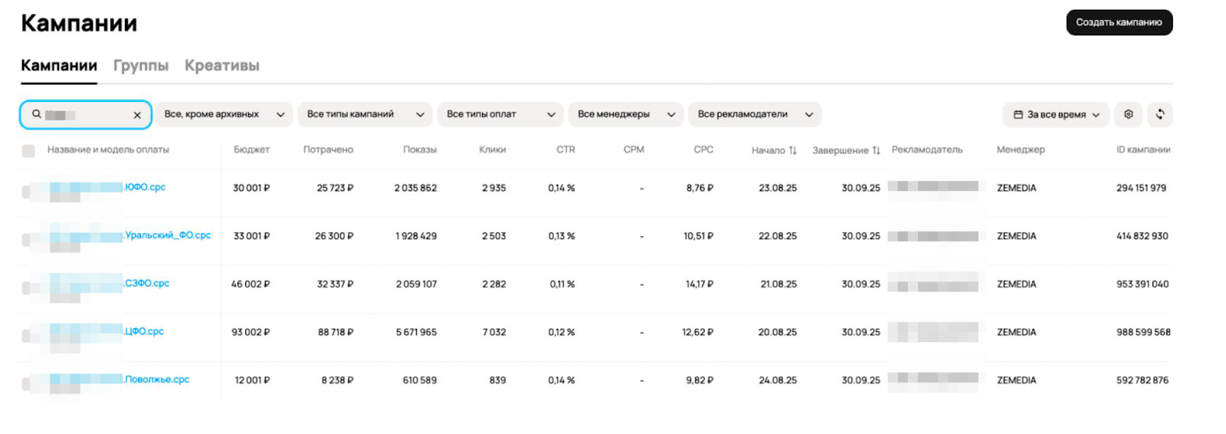Sort by Начало column arrows
Image resolution: width=1226 pixels, height=434 pixels.
(792, 150)
